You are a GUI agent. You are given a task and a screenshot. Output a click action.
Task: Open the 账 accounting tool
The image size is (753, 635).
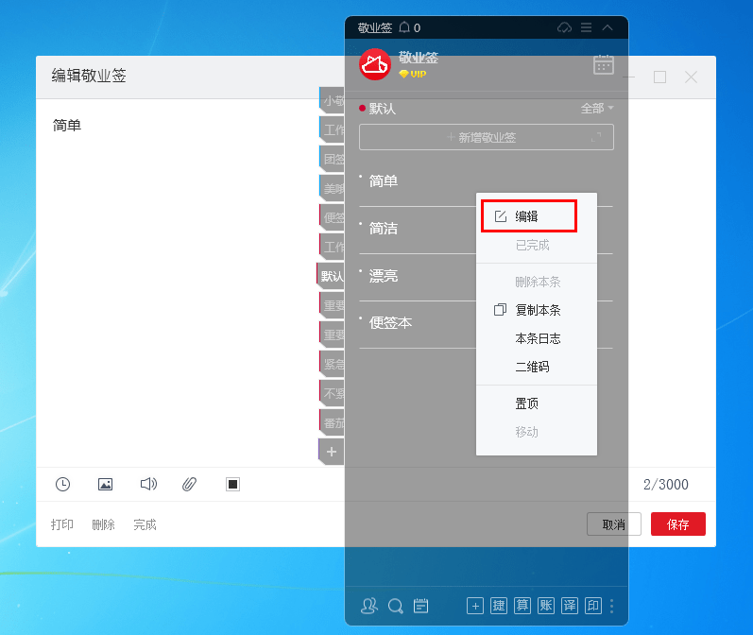(545, 606)
